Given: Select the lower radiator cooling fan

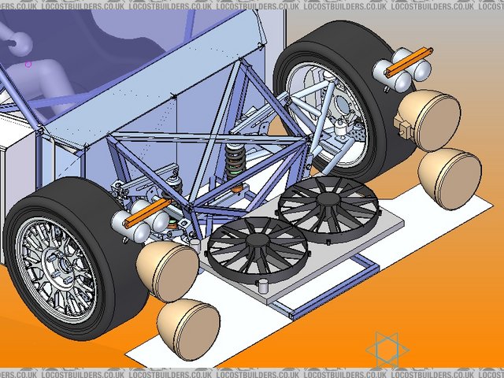Looking at the screenshot, I should click(x=258, y=250).
